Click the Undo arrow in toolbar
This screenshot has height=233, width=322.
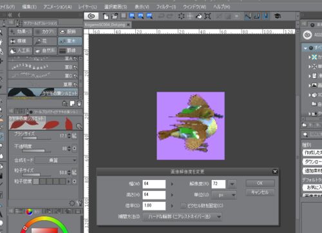click(161, 16)
